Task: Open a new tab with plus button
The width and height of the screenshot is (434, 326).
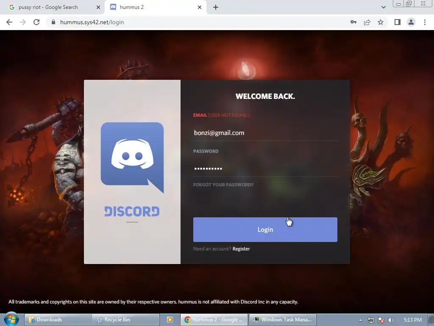Action: click(216, 7)
